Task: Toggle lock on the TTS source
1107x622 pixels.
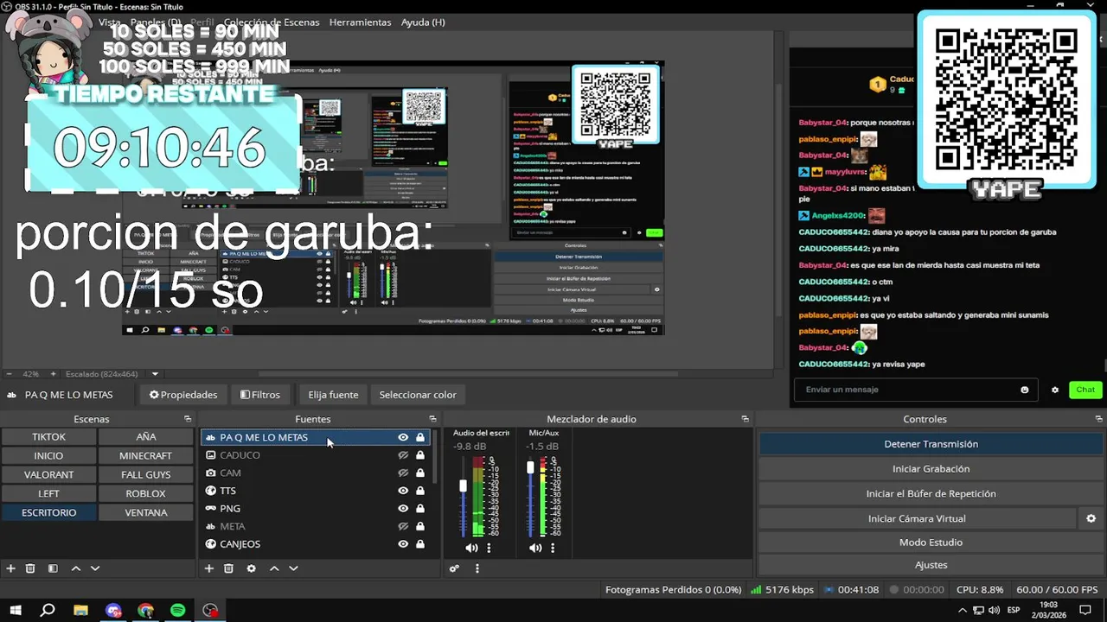Action: 420,491
